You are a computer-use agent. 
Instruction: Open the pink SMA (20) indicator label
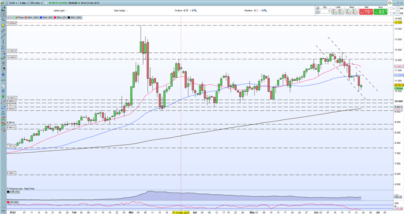click(x=61, y=17)
